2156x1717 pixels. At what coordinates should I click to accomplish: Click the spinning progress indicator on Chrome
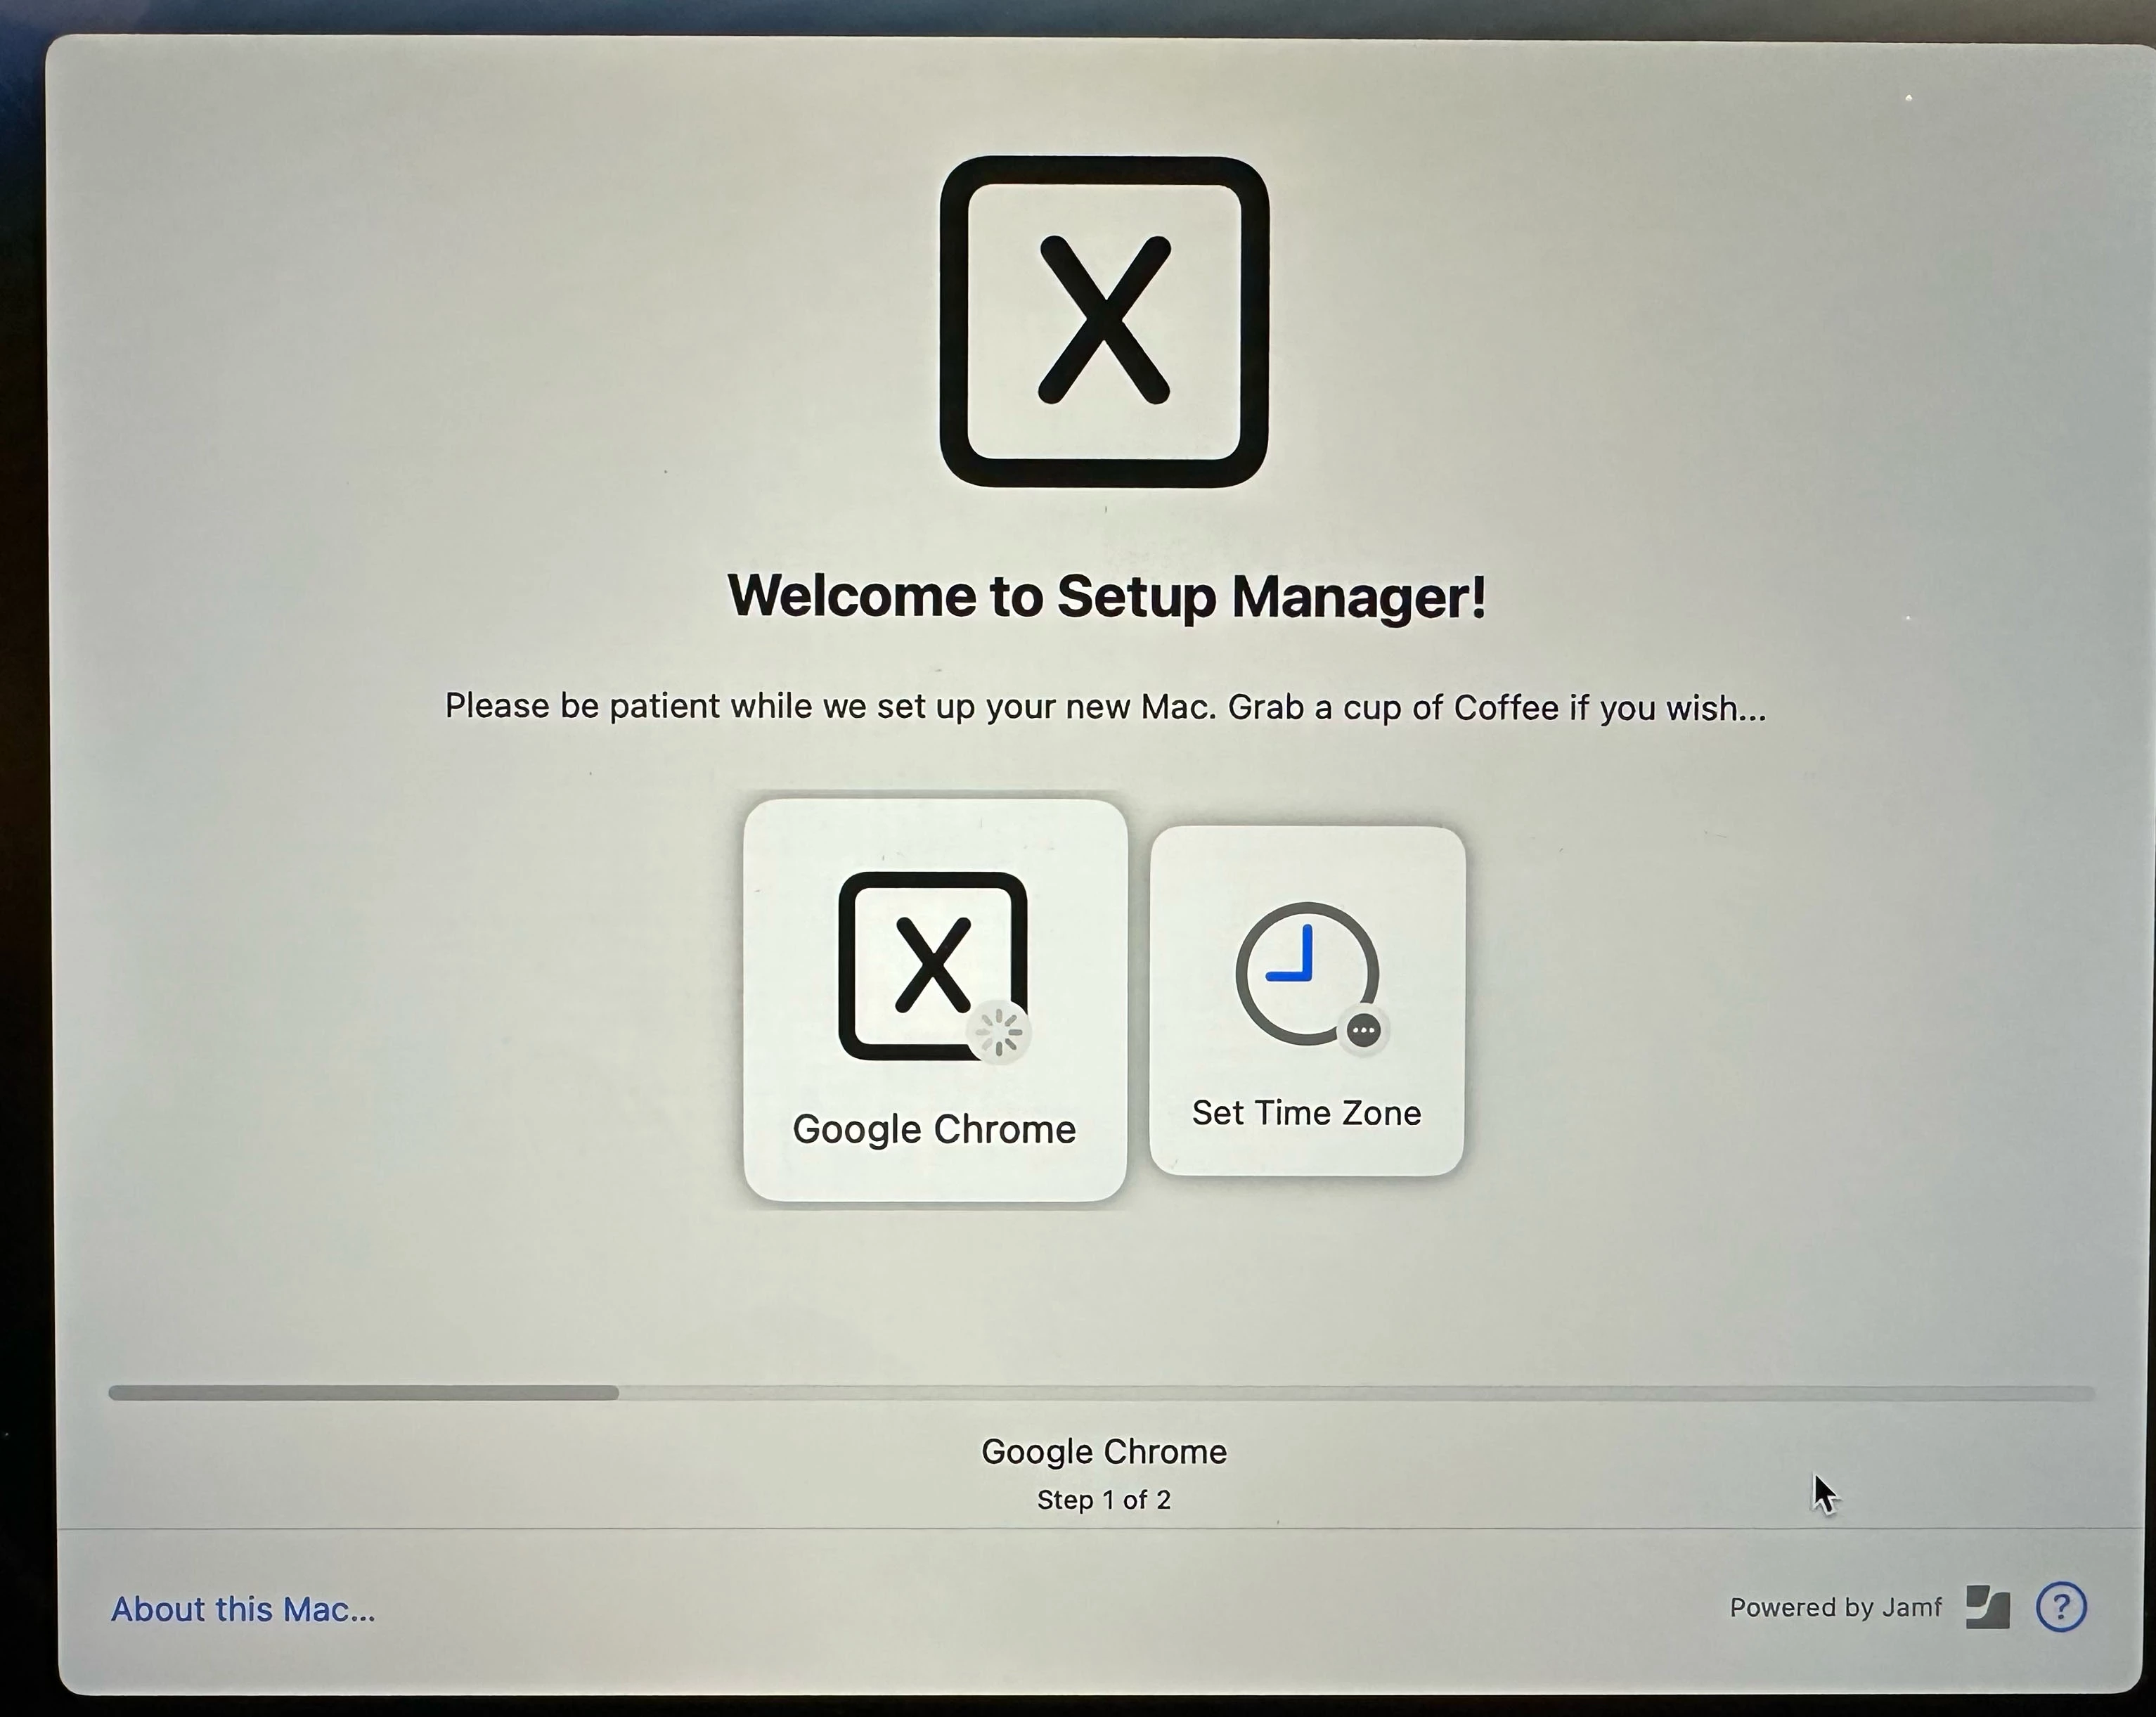[x=999, y=1032]
